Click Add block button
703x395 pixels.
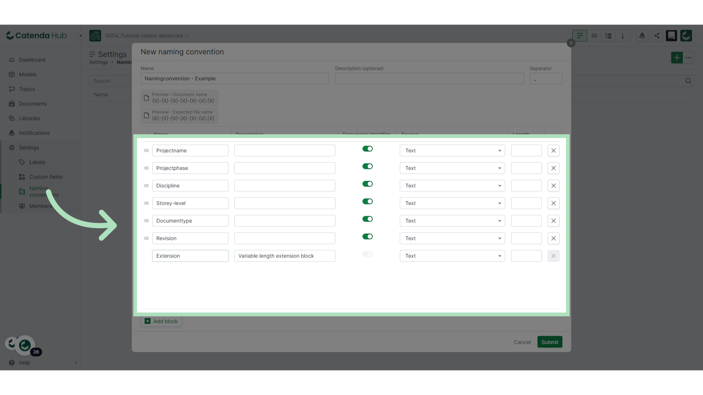coord(161,321)
